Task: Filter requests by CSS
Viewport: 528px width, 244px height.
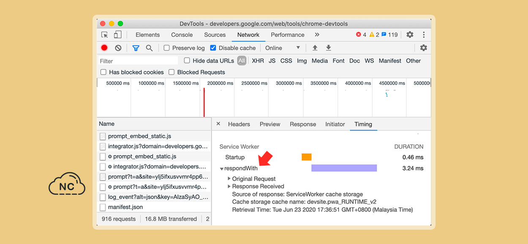Action: [x=286, y=61]
